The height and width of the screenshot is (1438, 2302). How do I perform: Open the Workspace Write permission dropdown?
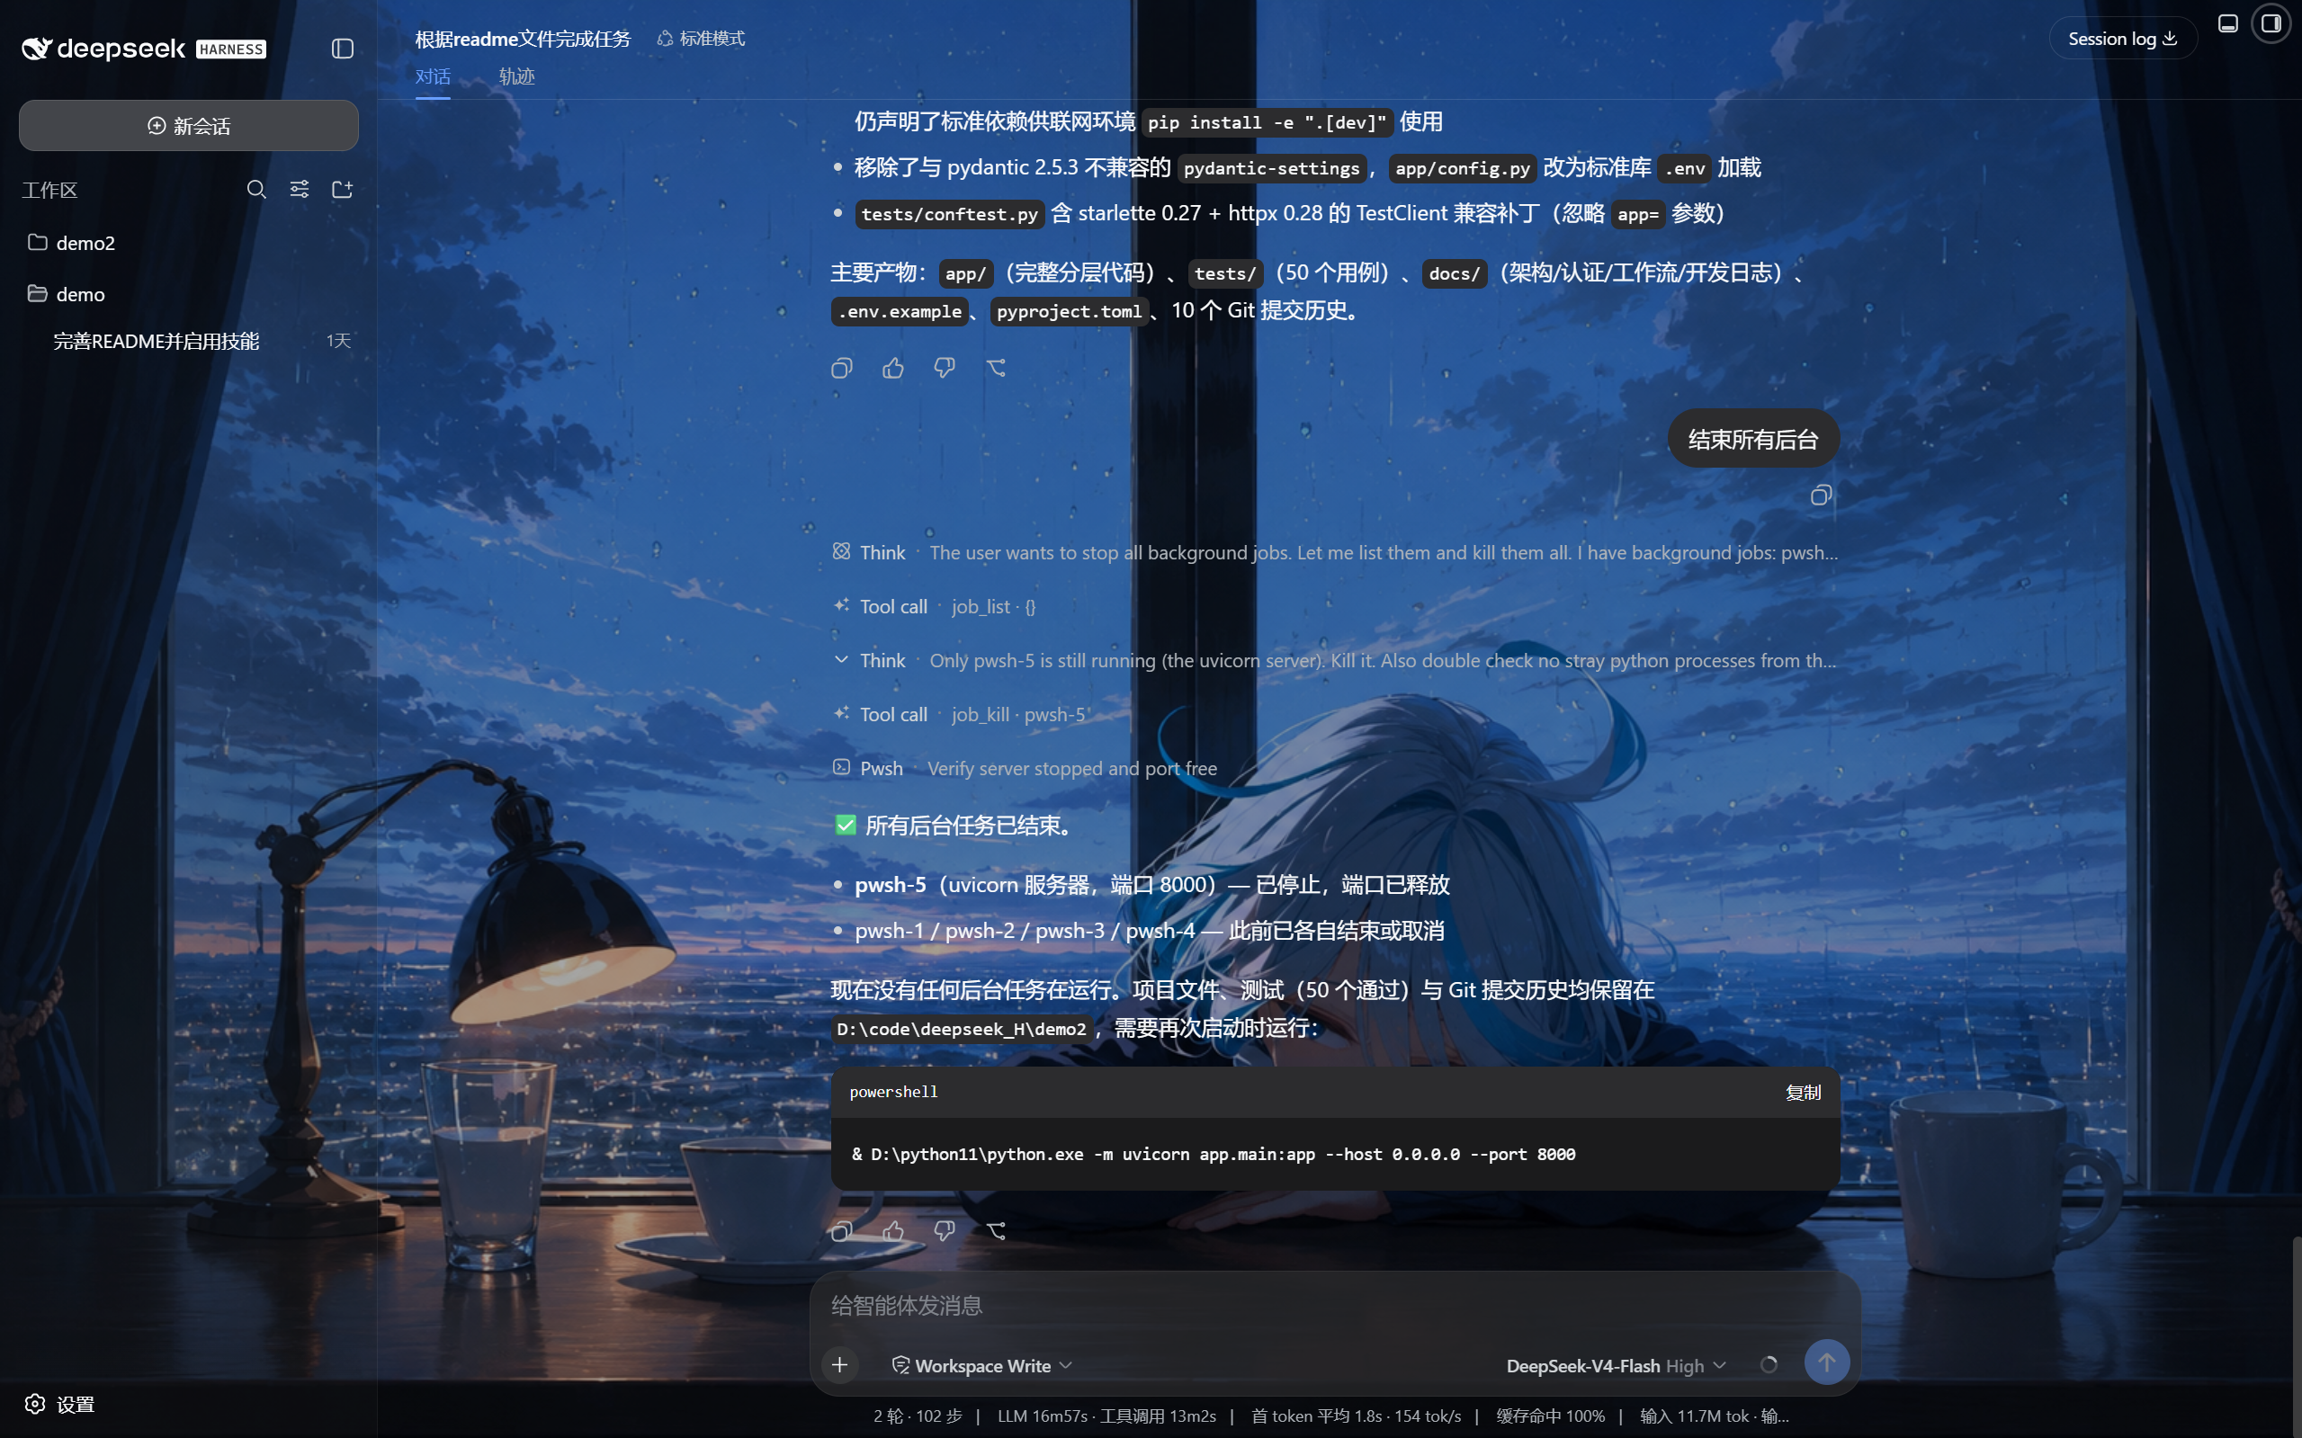pos(981,1366)
